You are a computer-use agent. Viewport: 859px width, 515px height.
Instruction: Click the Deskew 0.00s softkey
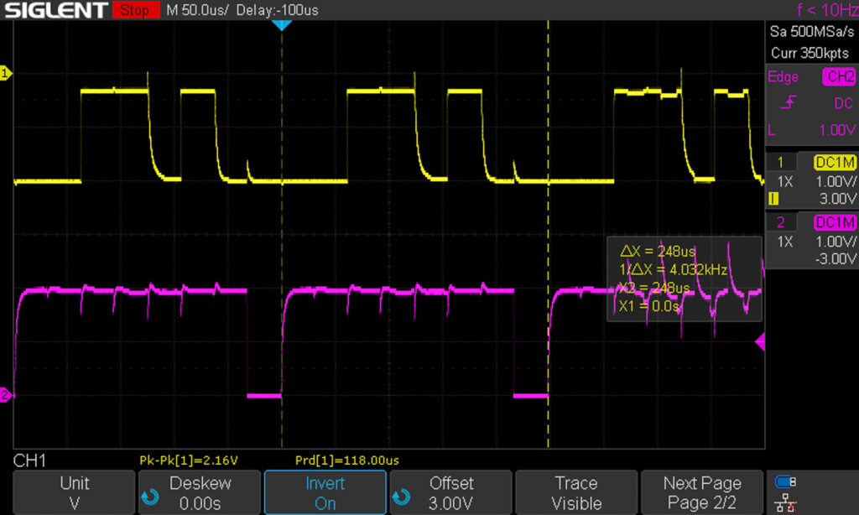(200, 492)
